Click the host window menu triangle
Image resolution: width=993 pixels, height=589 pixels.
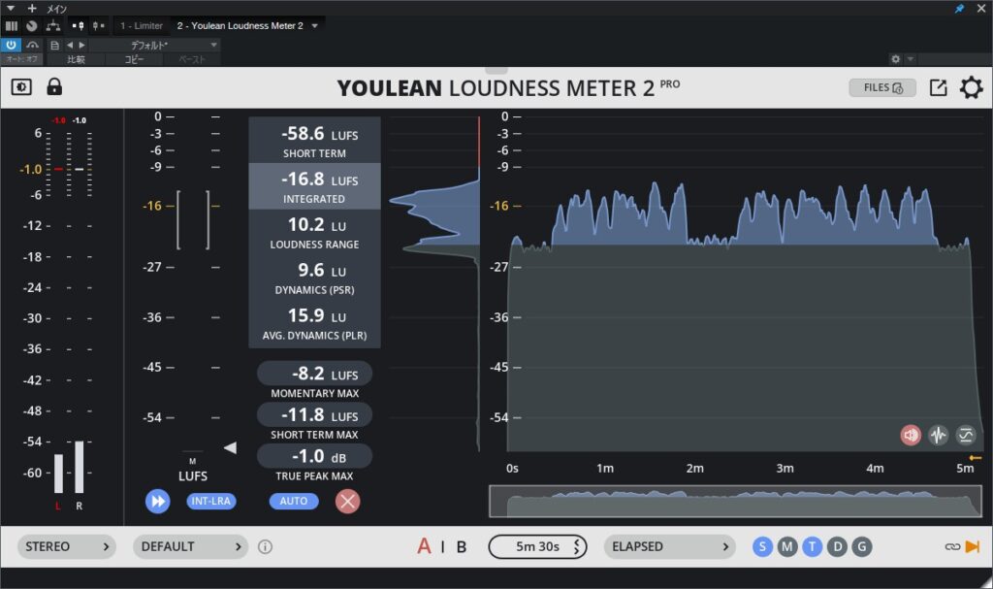11,8
